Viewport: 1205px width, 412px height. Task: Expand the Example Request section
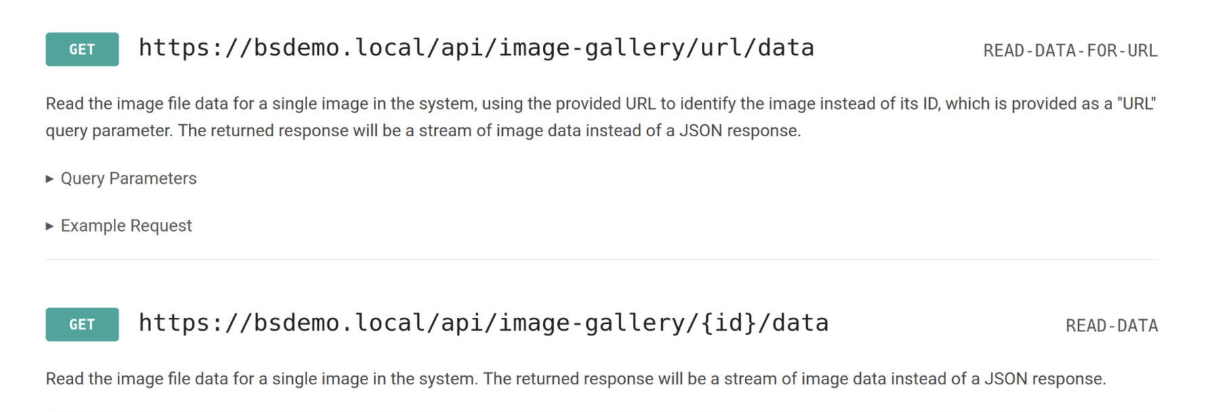point(125,225)
